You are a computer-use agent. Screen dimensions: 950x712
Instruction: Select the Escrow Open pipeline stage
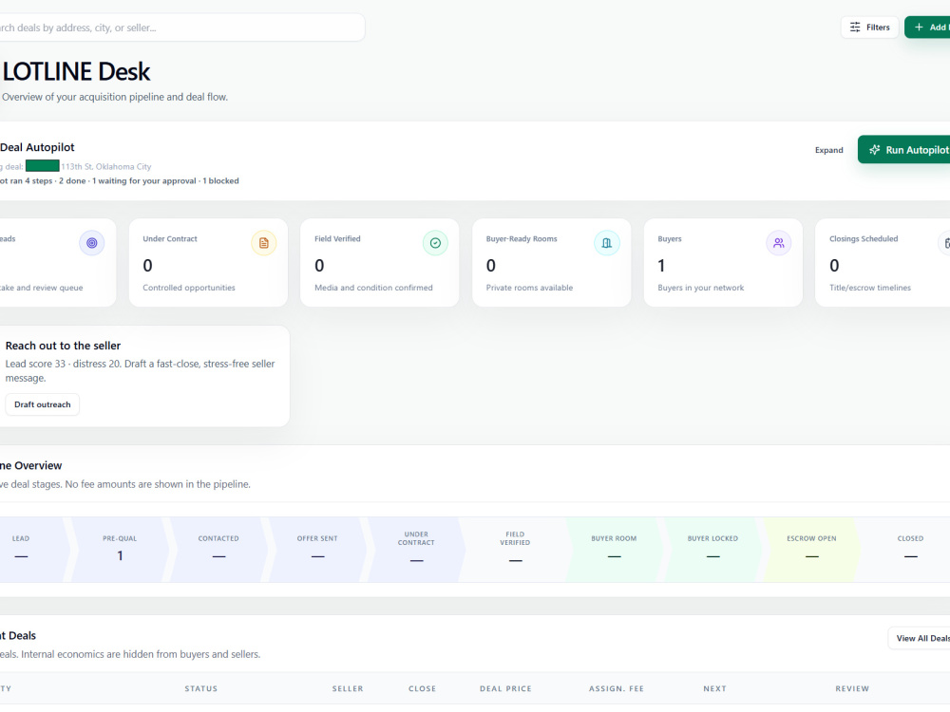812,549
